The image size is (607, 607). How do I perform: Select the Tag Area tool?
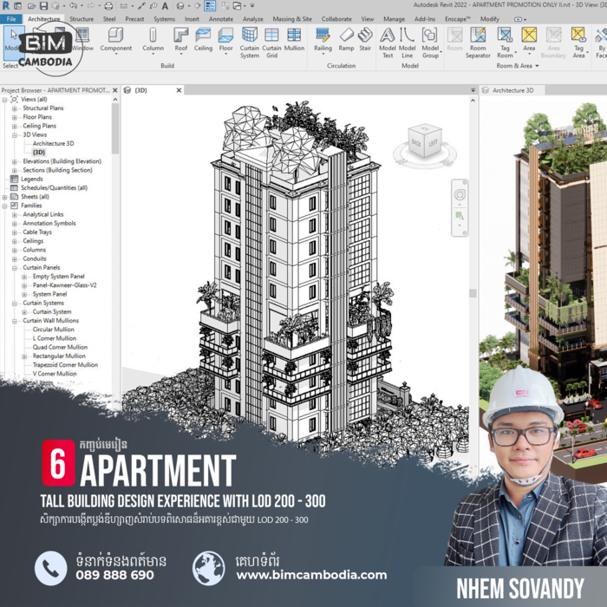578,42
